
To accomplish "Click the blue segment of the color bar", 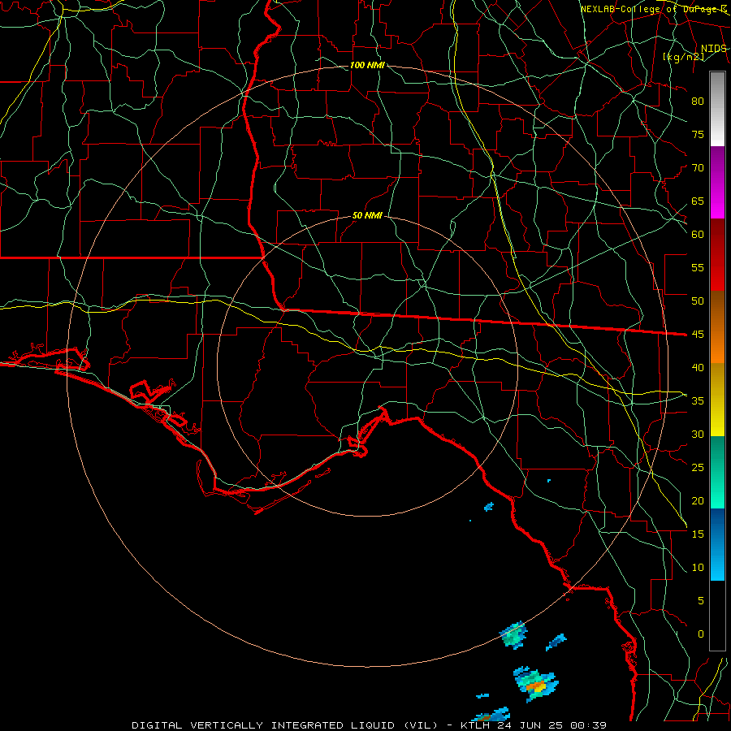I will (717, 544).
